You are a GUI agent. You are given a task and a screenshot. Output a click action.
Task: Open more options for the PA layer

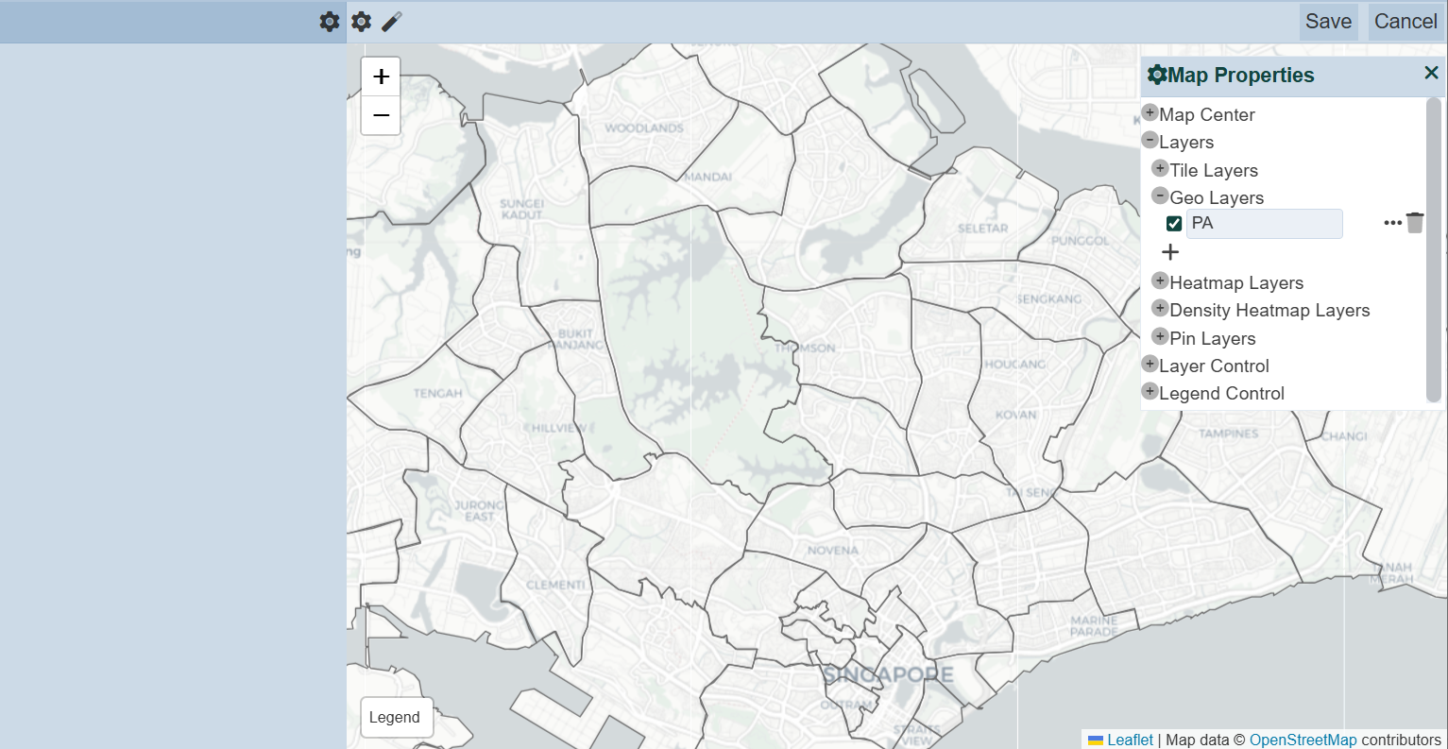point(1392,223)
